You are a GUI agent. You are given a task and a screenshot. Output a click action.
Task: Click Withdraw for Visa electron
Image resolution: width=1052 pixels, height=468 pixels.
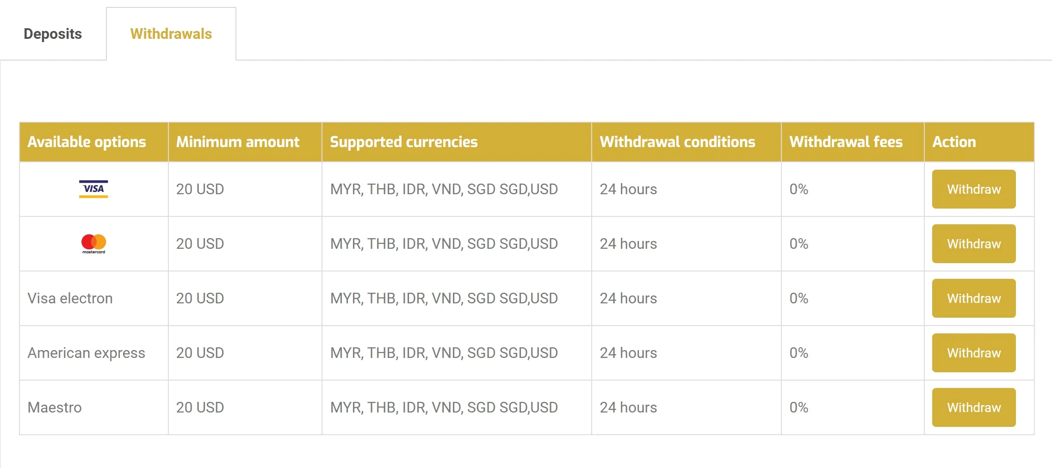point(974,298)
